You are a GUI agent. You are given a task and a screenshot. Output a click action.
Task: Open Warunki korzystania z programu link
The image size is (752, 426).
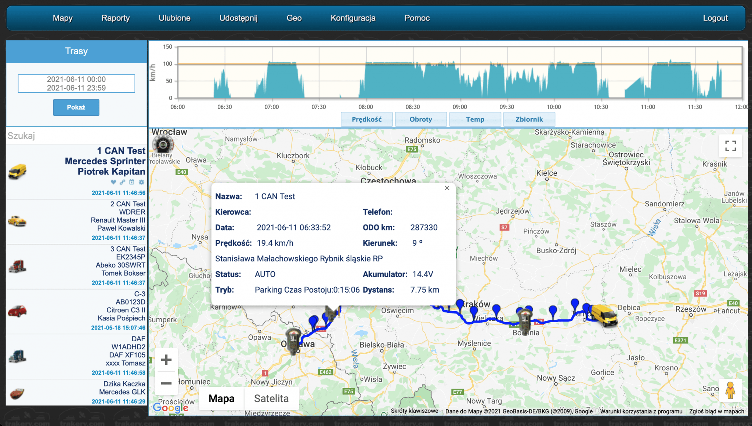coord(641,411)
